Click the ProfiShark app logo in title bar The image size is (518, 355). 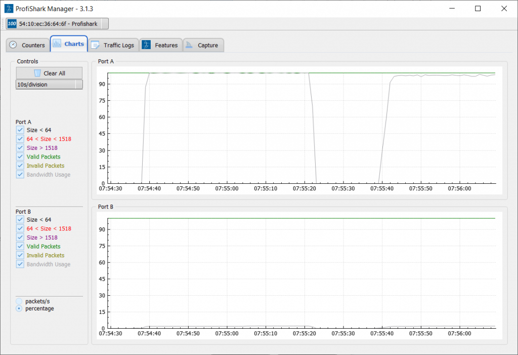click(x=9, y=8)
